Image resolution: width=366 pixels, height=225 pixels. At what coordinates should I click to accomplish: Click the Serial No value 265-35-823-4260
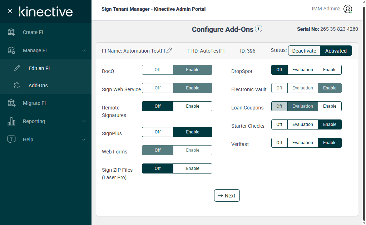[339, 29]
